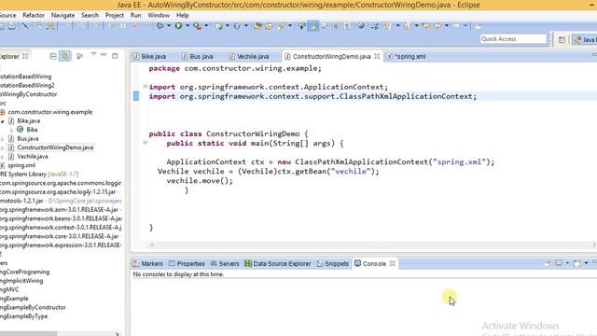This screenshot has height=336, width=597.
Task: Collapse the imports fold marker in editor
Action: (x=146, y=87)
